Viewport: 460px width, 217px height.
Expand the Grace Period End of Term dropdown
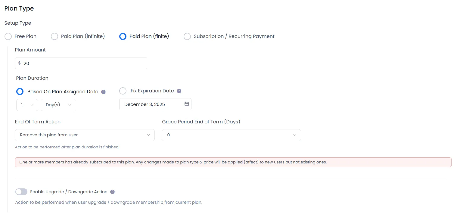click(231, 135)
